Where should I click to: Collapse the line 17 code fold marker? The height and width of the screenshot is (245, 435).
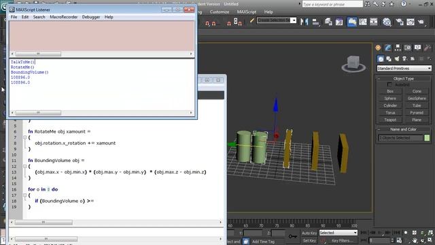point(24,195)
